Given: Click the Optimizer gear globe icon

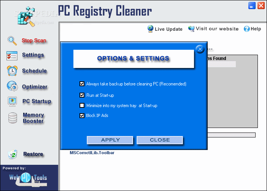Looking at the screenshot, I should point(12,86).
